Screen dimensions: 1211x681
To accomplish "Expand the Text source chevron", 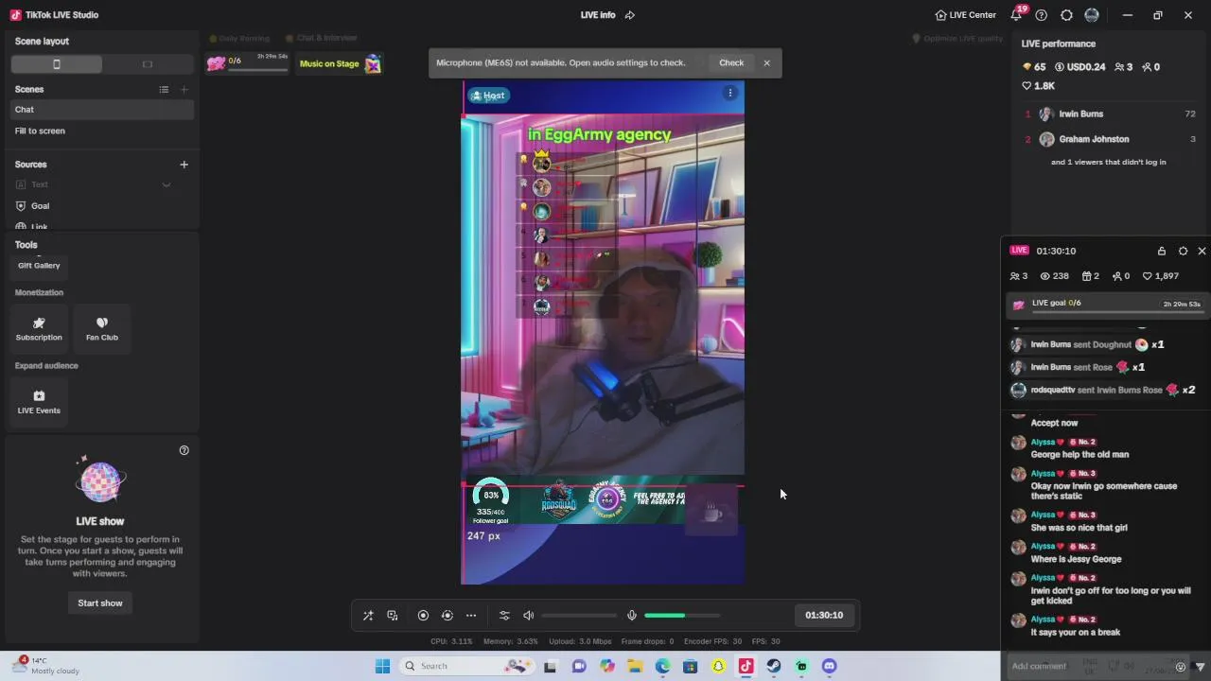I will 167,184.
